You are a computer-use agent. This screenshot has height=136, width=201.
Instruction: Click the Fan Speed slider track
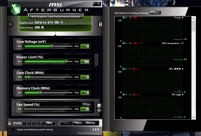pyautogui.click(x=48, y=109)
